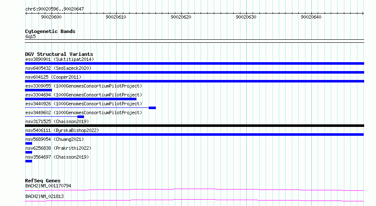Open the nsv5406111 (ByrskaBishop2022) variant label
Image resolution: width=376 pixels, height=206 pixels.
tap(62, 130)
